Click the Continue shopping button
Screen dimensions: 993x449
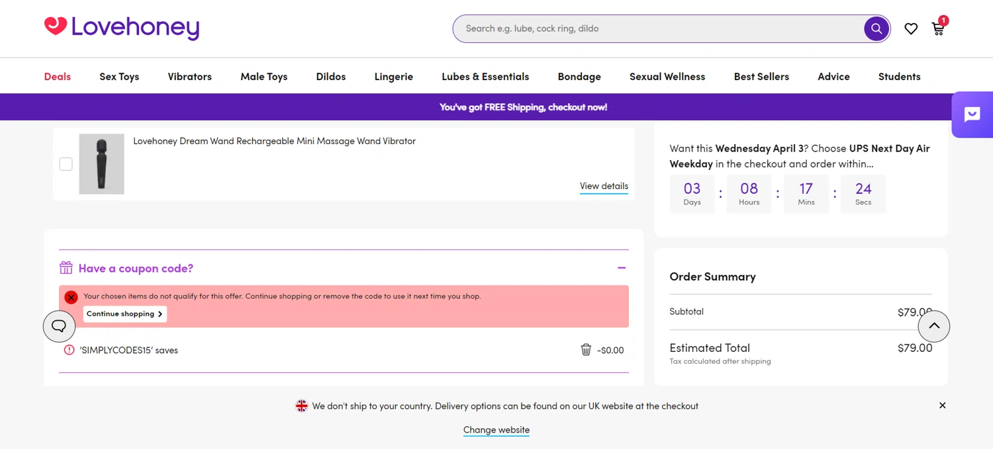click(124, 314)
